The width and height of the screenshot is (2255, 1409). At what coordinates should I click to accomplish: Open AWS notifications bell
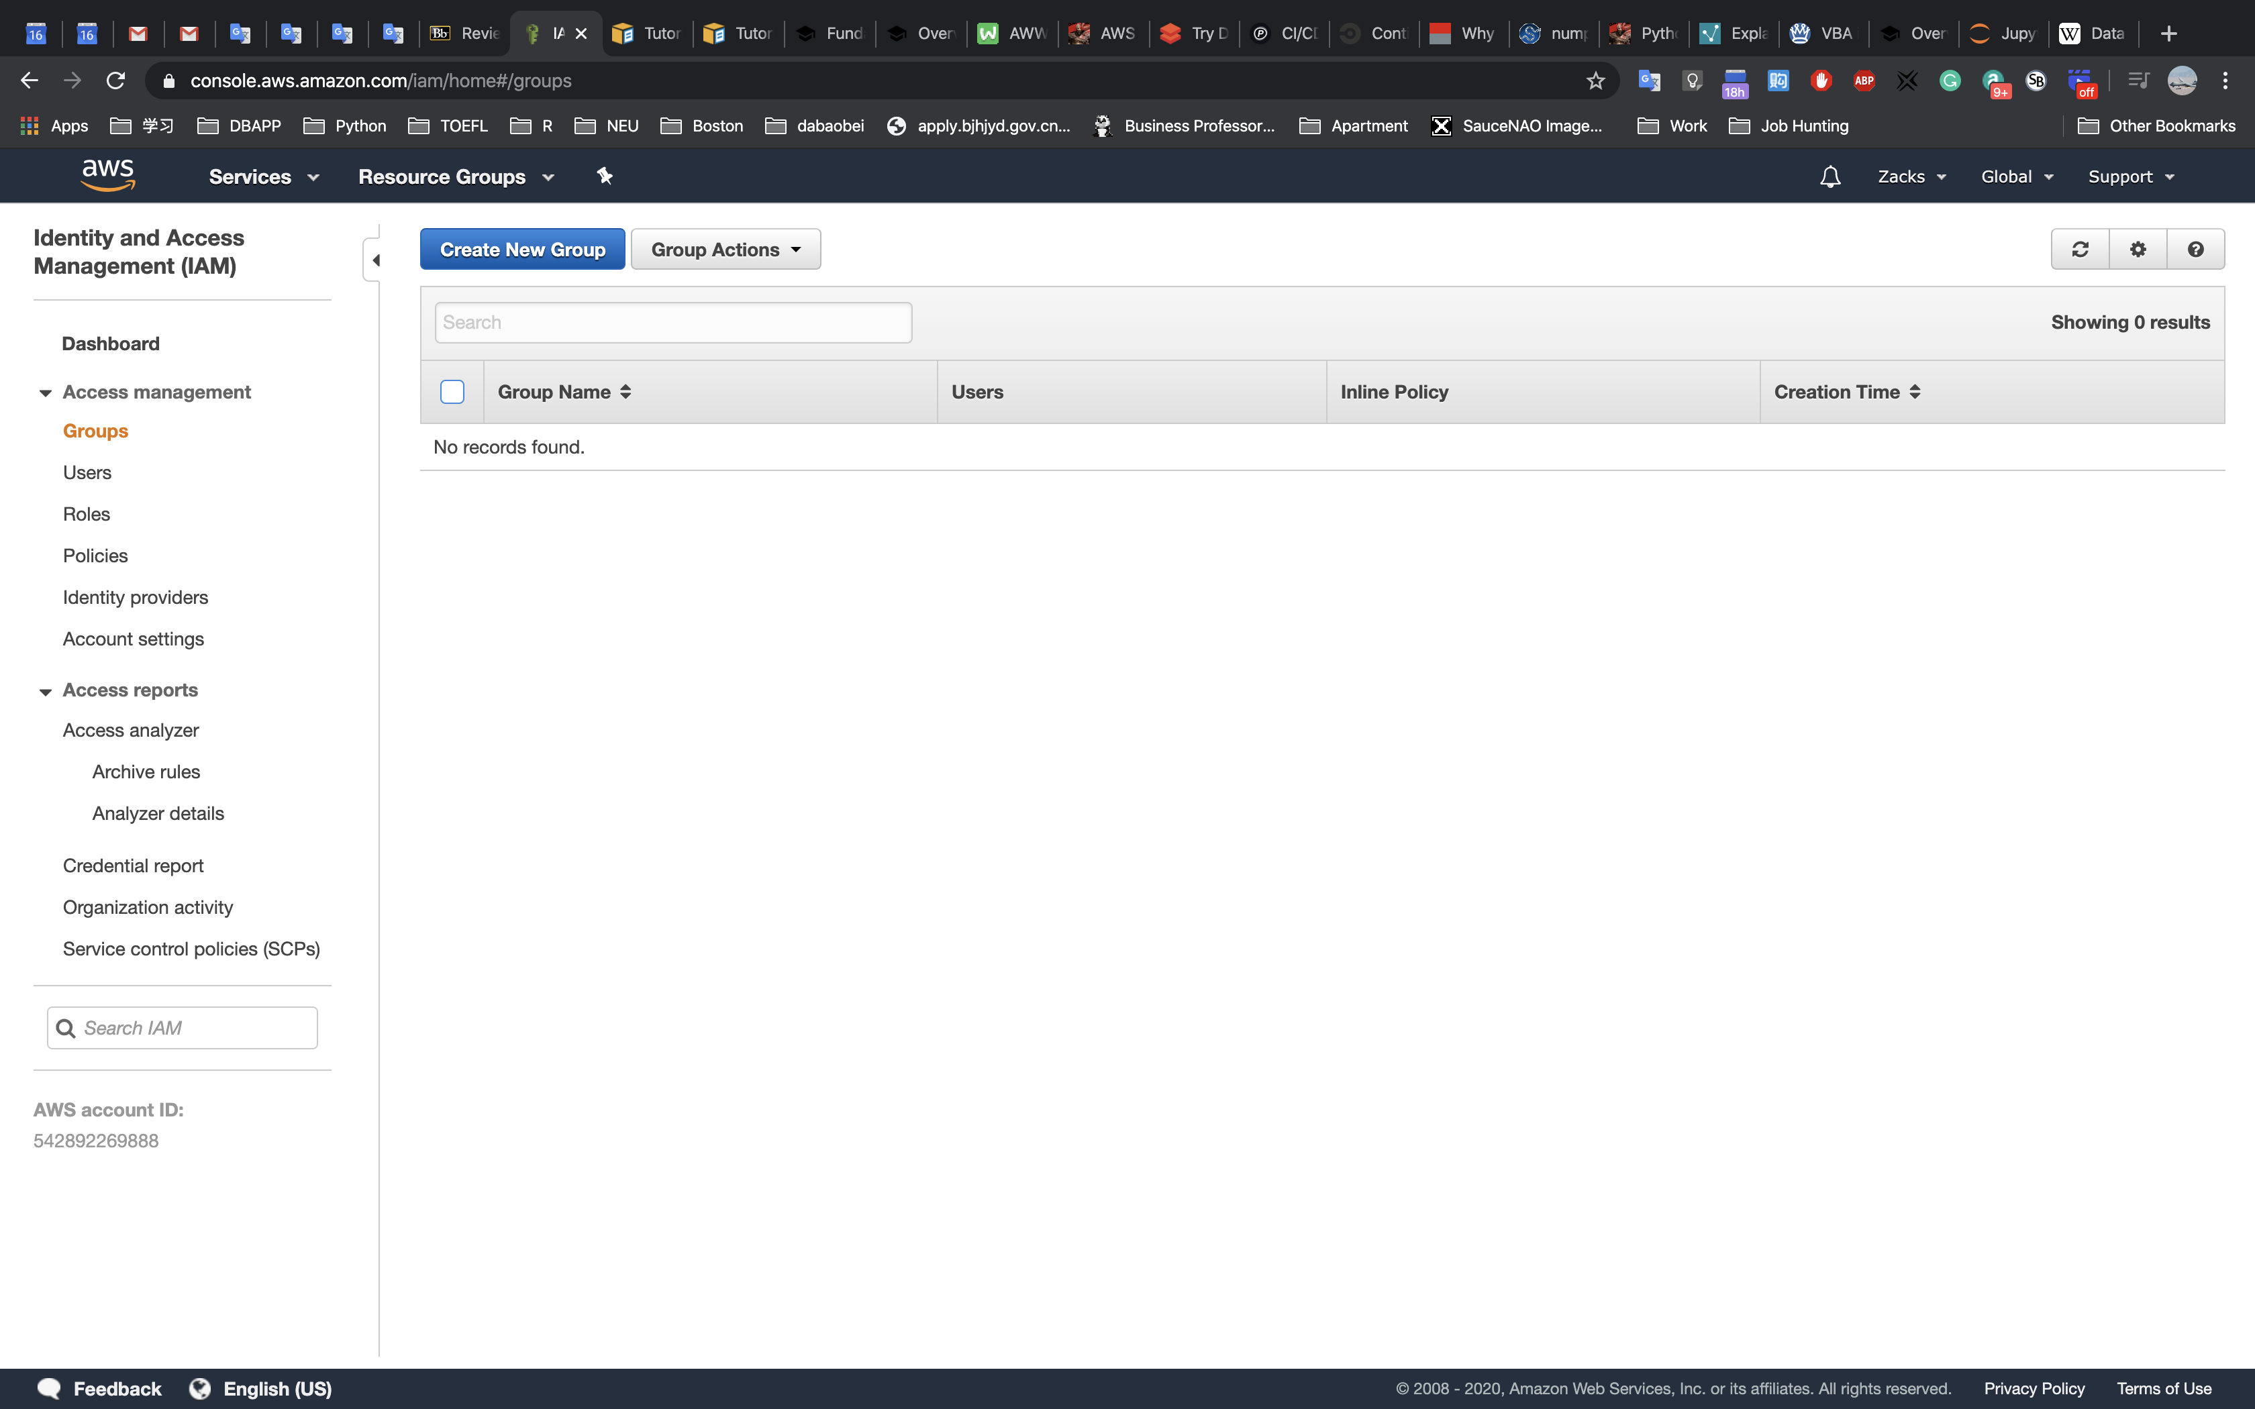(x=1830, y=177)
